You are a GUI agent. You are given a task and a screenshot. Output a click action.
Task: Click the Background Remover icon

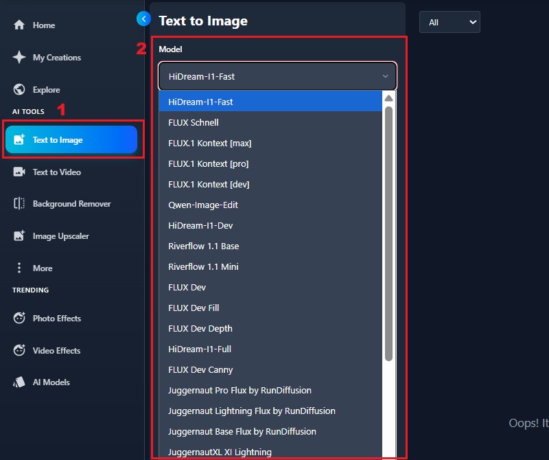point(19,203)
